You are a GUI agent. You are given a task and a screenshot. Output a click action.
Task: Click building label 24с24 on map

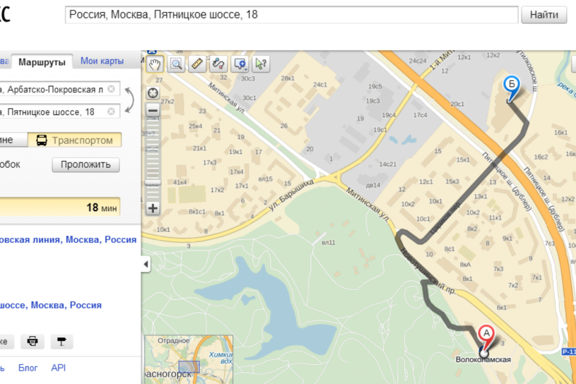coord(418,61)
